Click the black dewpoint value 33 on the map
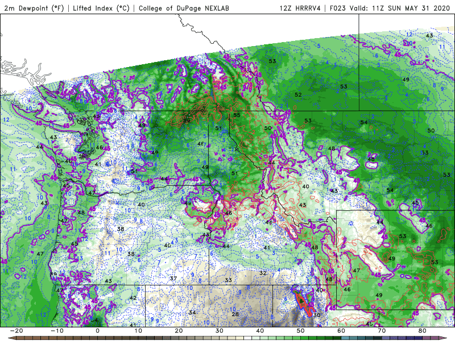Image resolution: width=455 pixels, height=341 pixels. click(229, 280)
